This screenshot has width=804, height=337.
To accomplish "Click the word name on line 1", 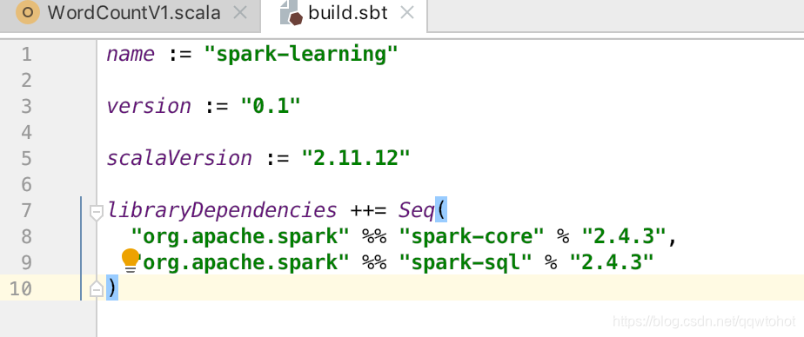I will [x=131, y=55].
